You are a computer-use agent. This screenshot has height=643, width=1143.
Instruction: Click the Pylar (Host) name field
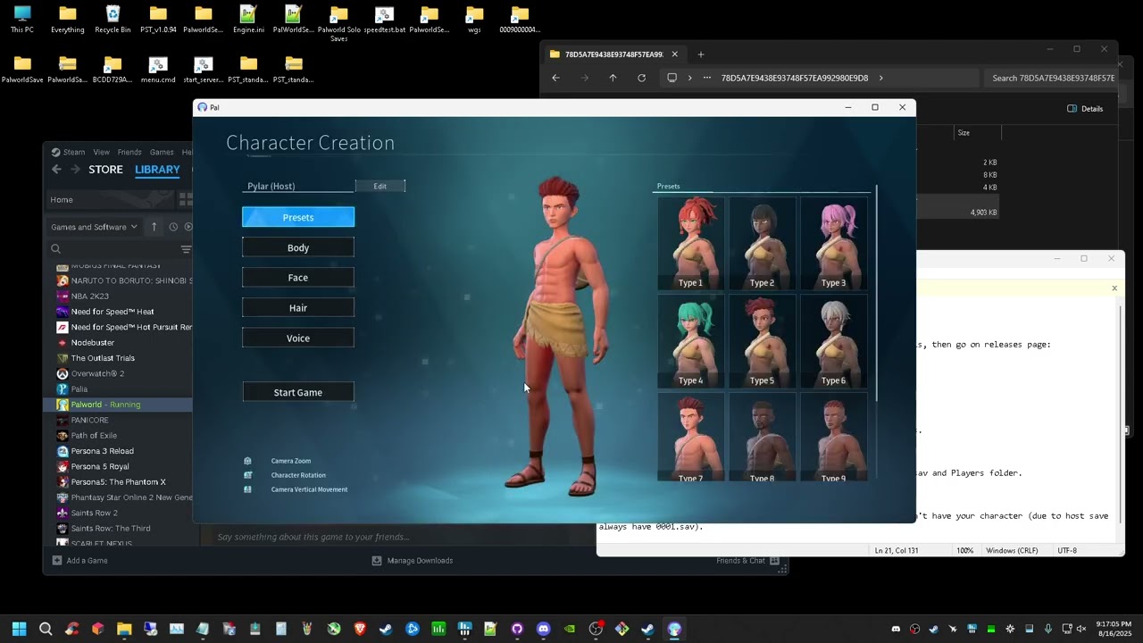click(x=298, y=186)
